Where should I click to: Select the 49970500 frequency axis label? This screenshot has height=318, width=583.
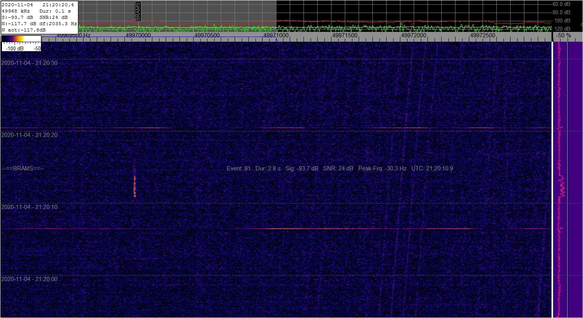point(207,35)
